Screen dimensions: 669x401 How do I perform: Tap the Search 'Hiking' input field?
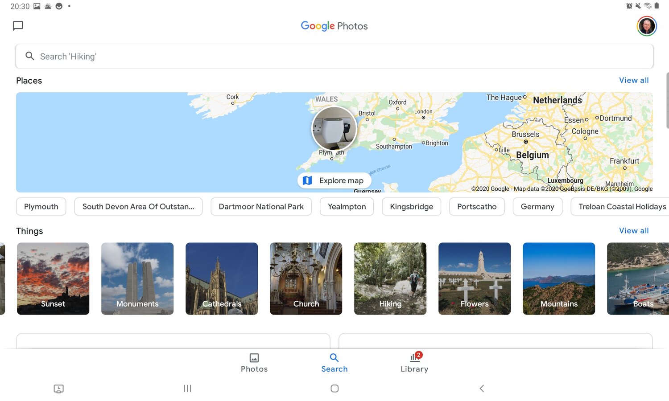334,56
